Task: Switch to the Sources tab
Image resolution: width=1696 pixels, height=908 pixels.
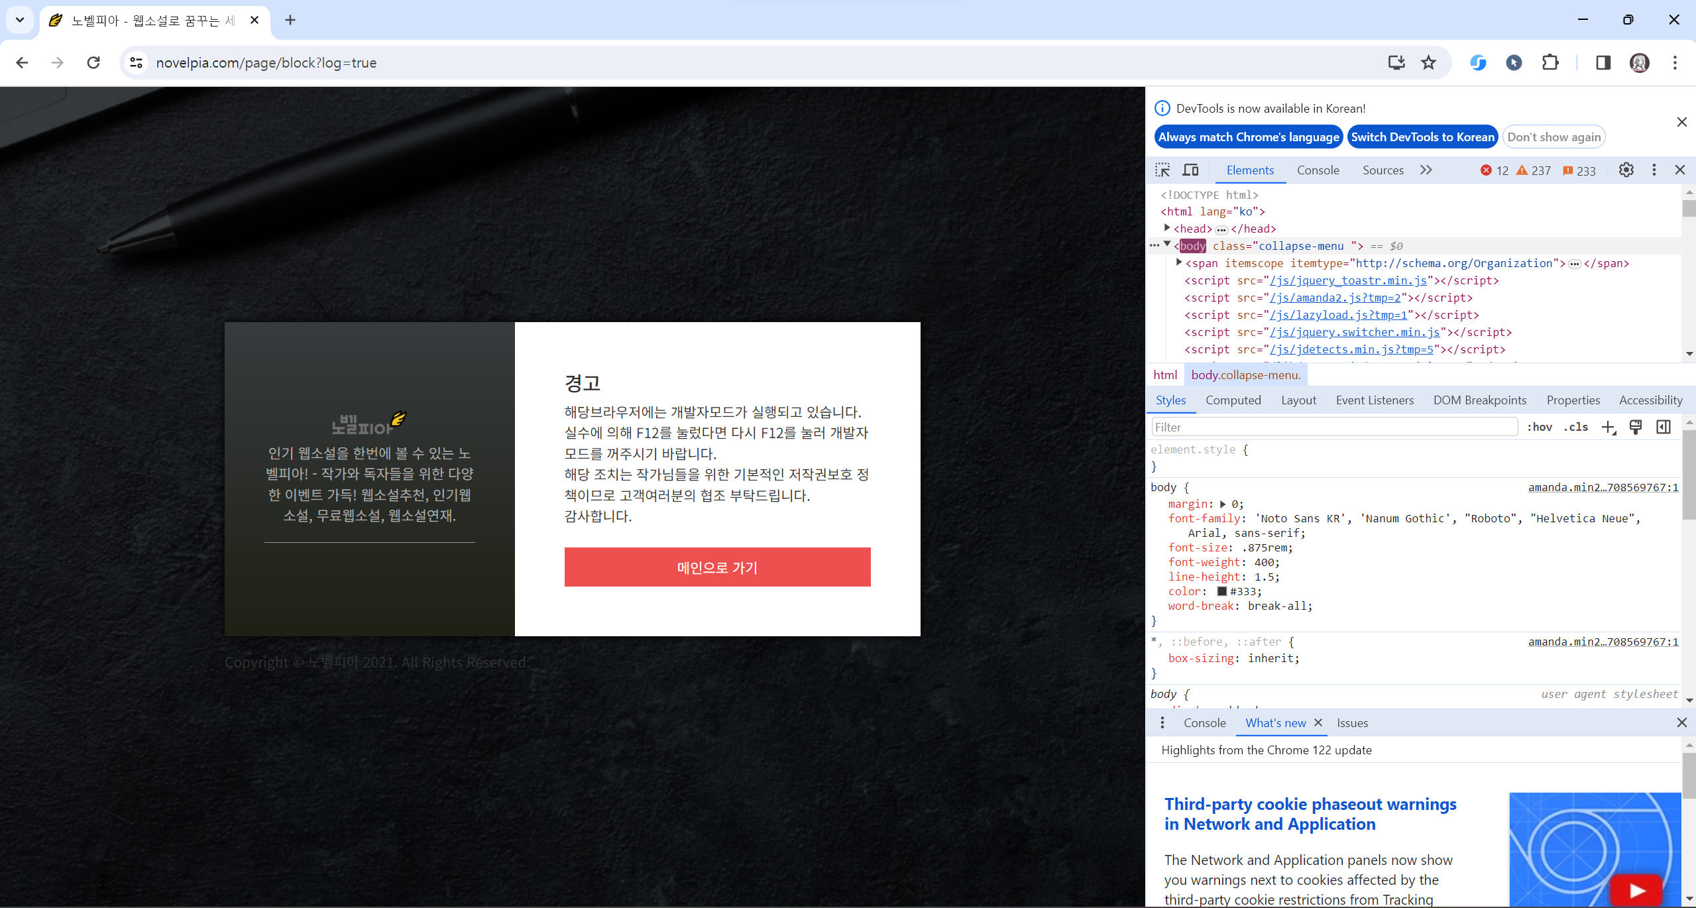Action: point(1383,170)
